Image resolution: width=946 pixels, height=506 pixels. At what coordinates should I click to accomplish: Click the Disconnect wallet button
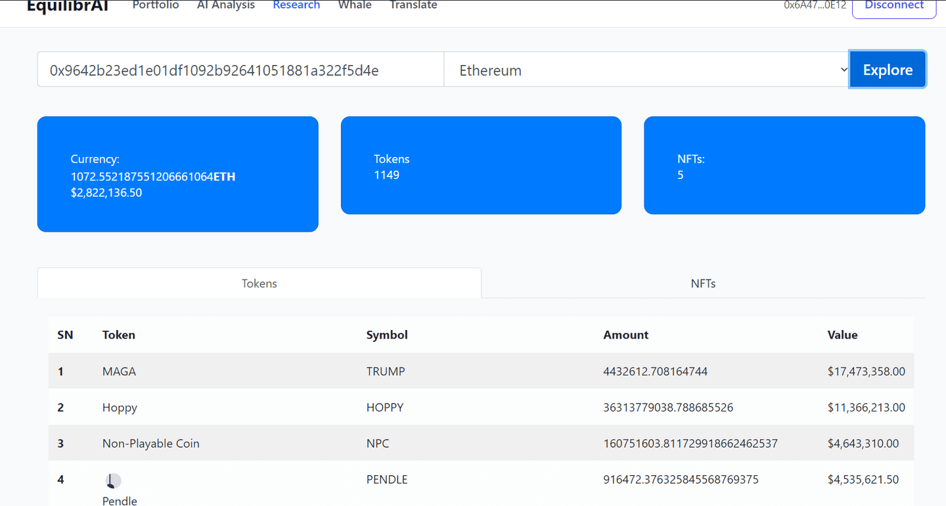[x=894, y=5]
